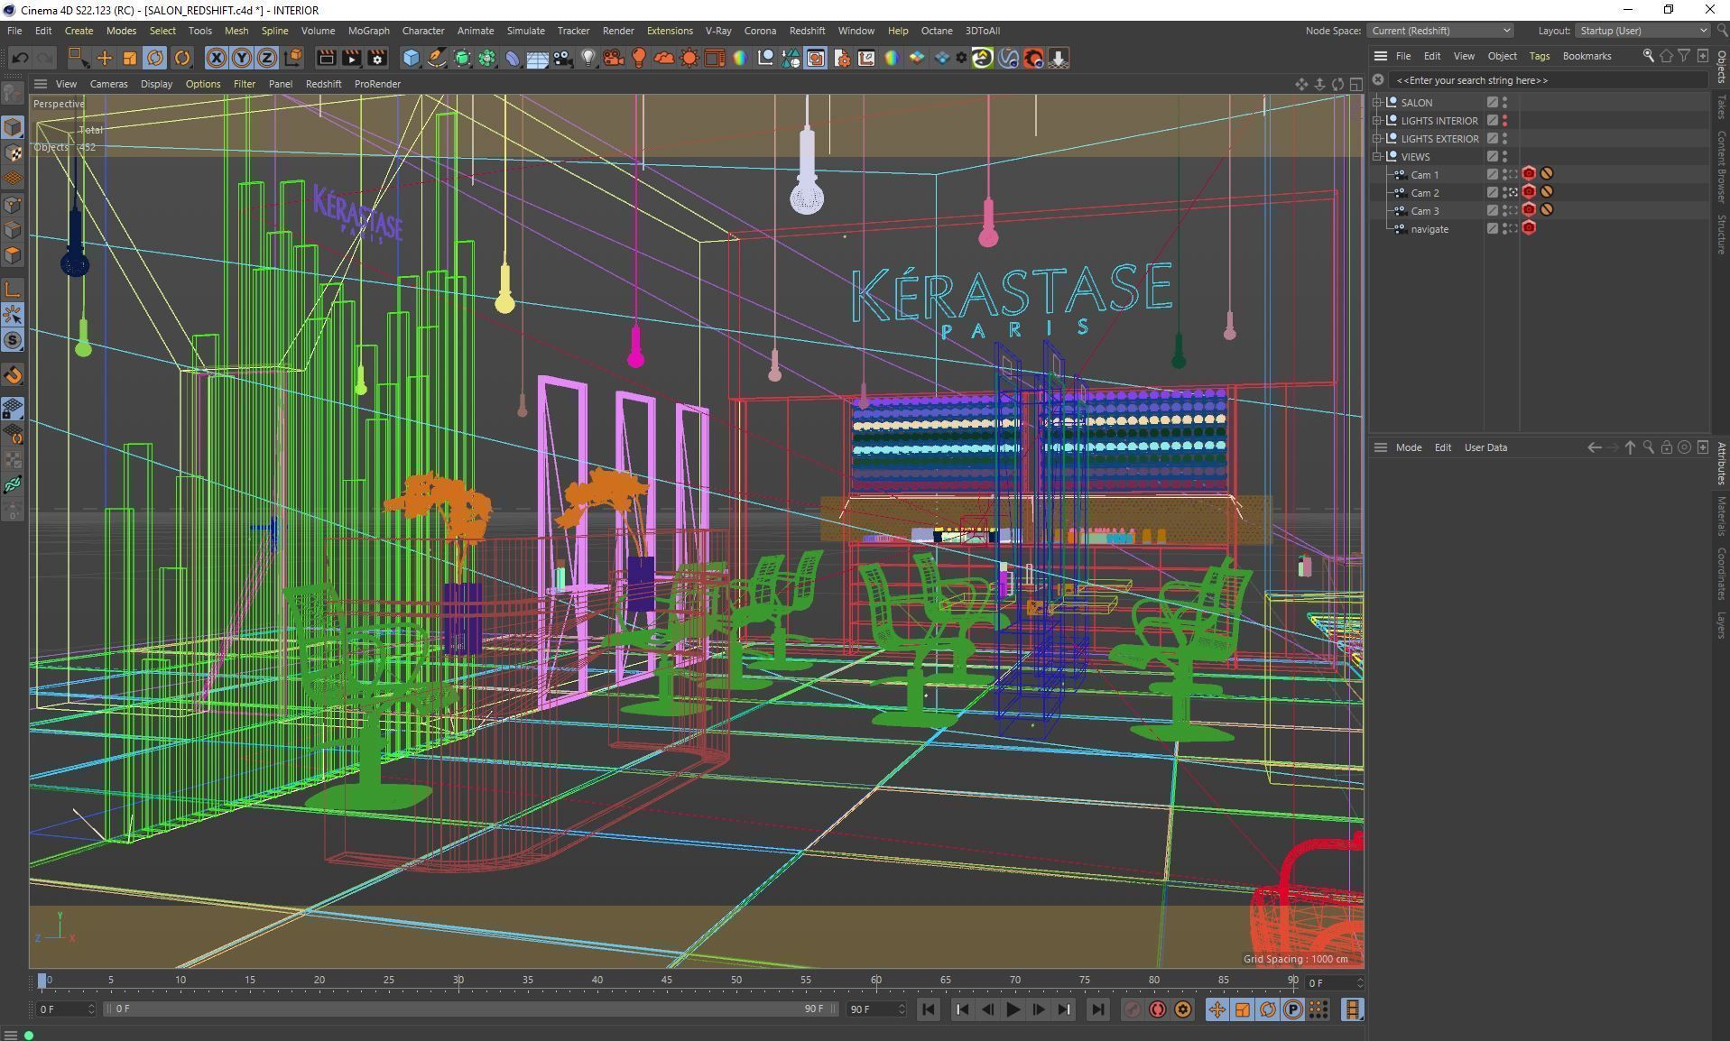Activate Cam 2 viewport camera toggle
This screenshot has height=1041, width=1730.
[x=1513, y=192]
